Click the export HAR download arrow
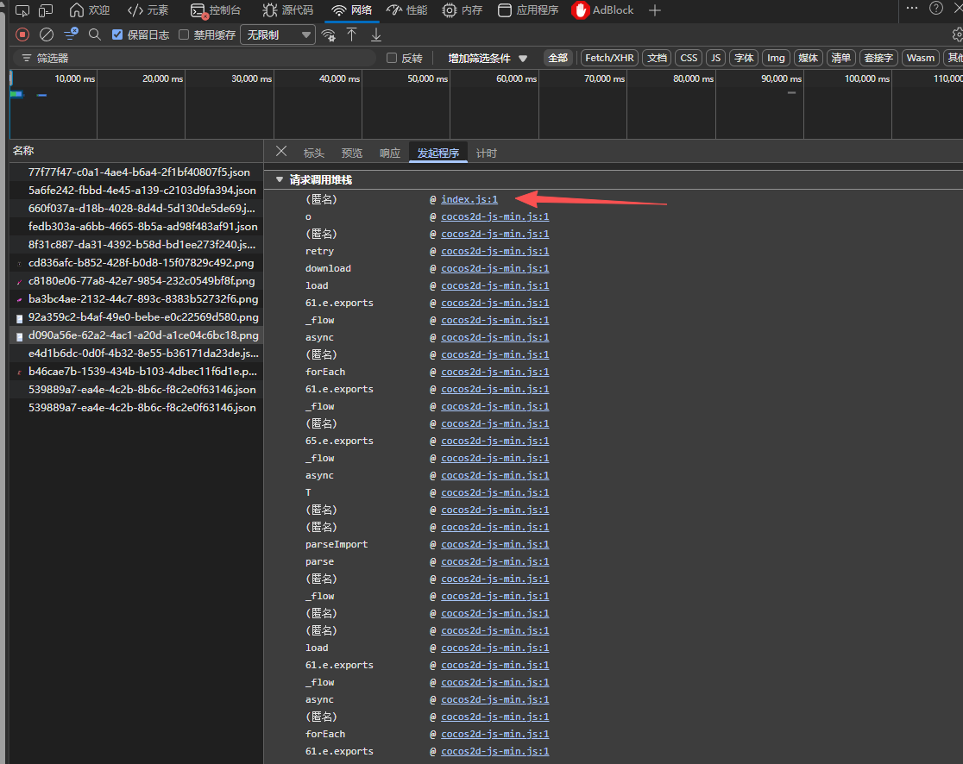Screen dimensions: 963x764 [376, 34]
